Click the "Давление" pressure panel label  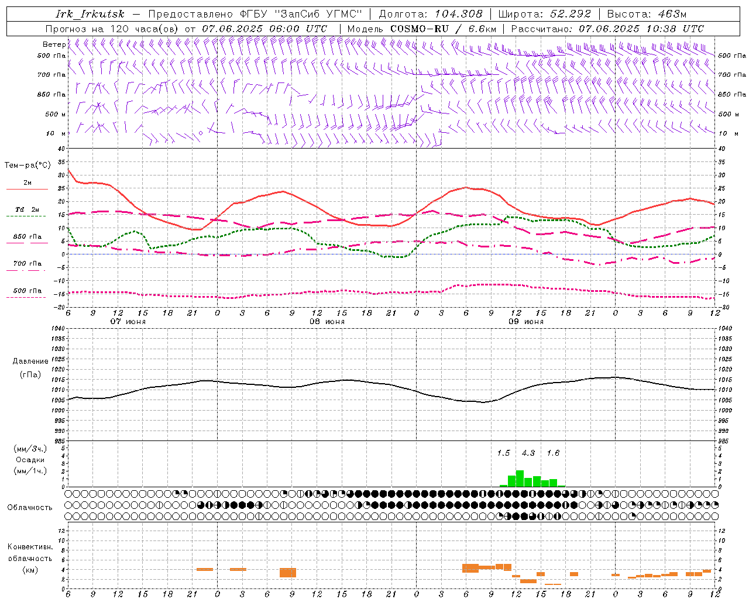[x=30, y=362]
